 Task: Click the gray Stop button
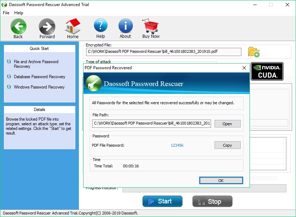[x=212, y=201]
